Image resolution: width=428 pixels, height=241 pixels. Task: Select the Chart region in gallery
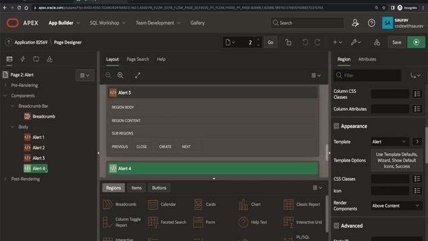[249, 204]
